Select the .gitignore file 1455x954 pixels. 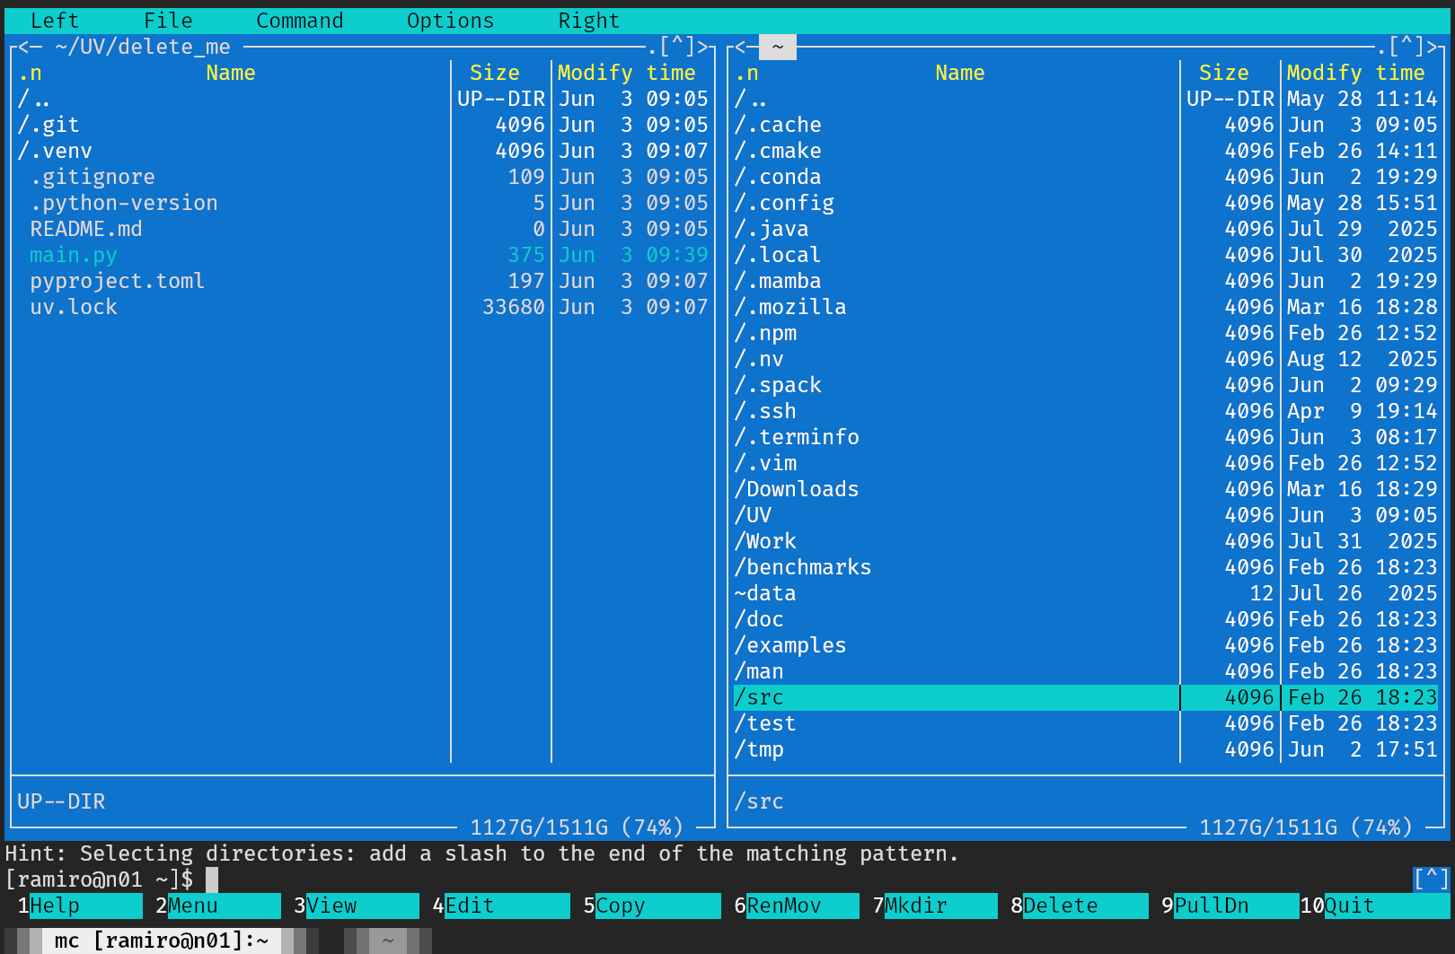click(x=363, y=177)
